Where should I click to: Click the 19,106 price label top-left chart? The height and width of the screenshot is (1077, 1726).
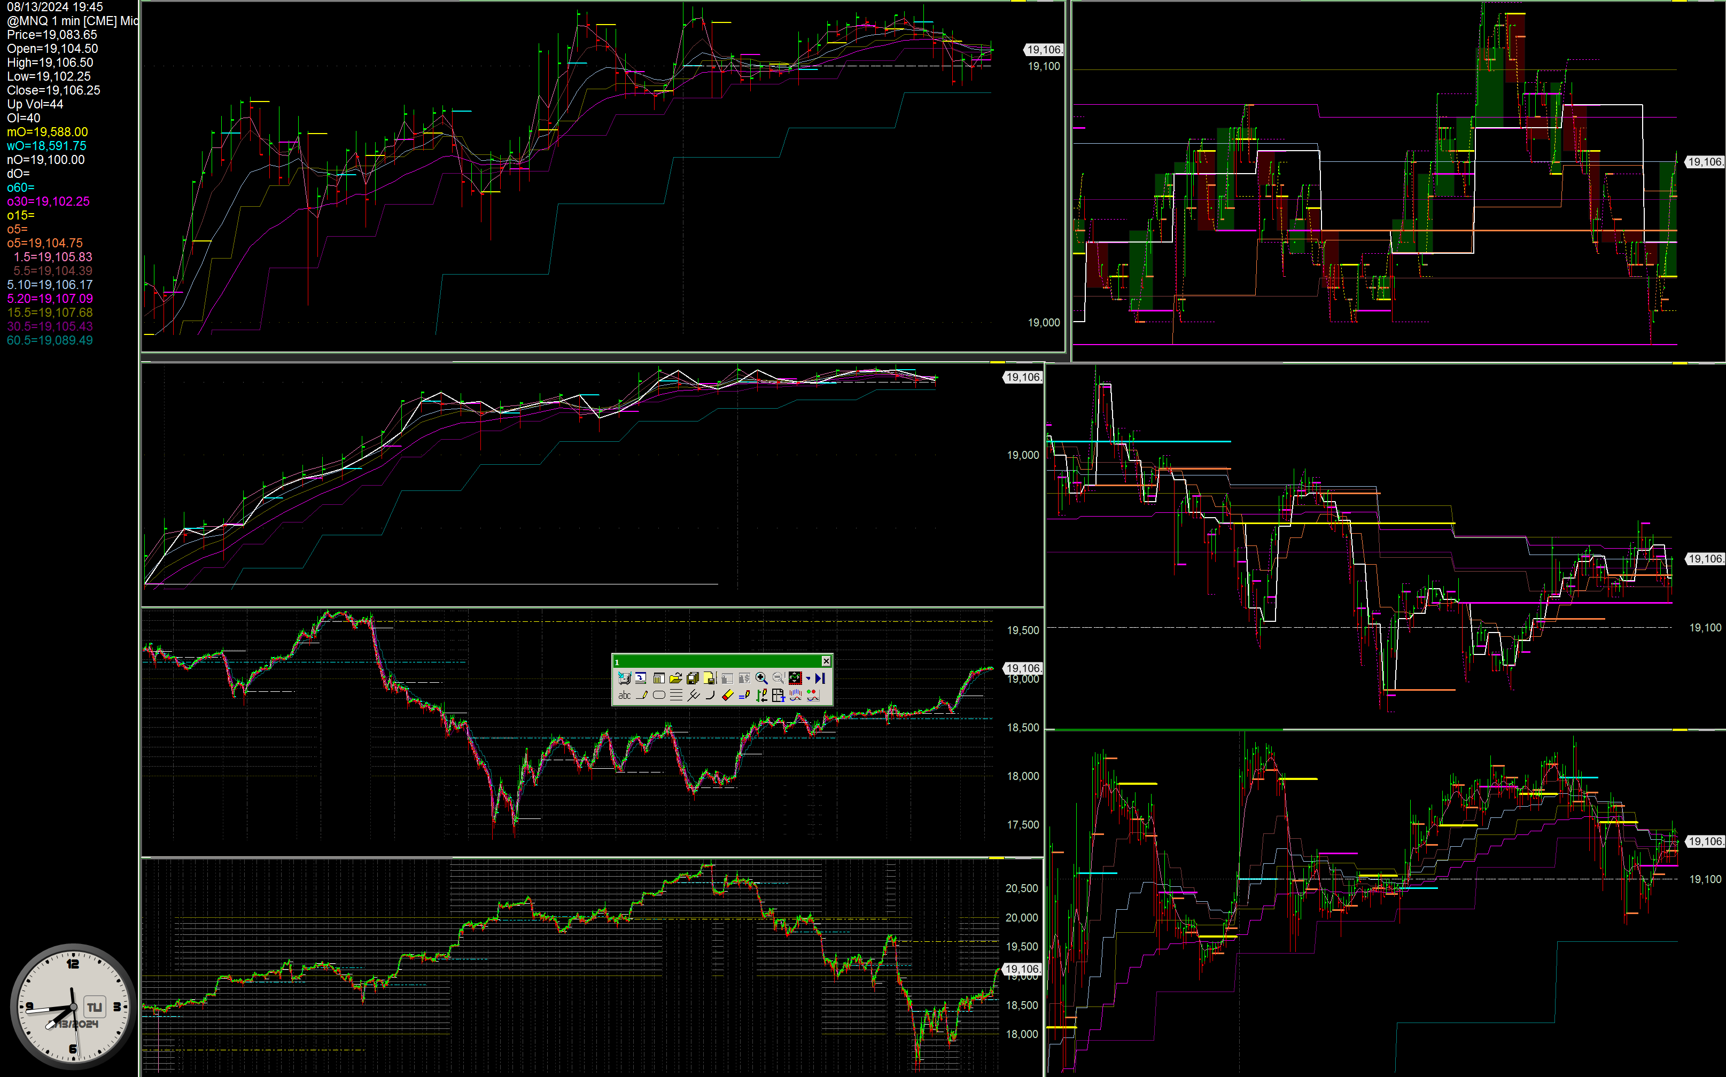[1044, 50]
